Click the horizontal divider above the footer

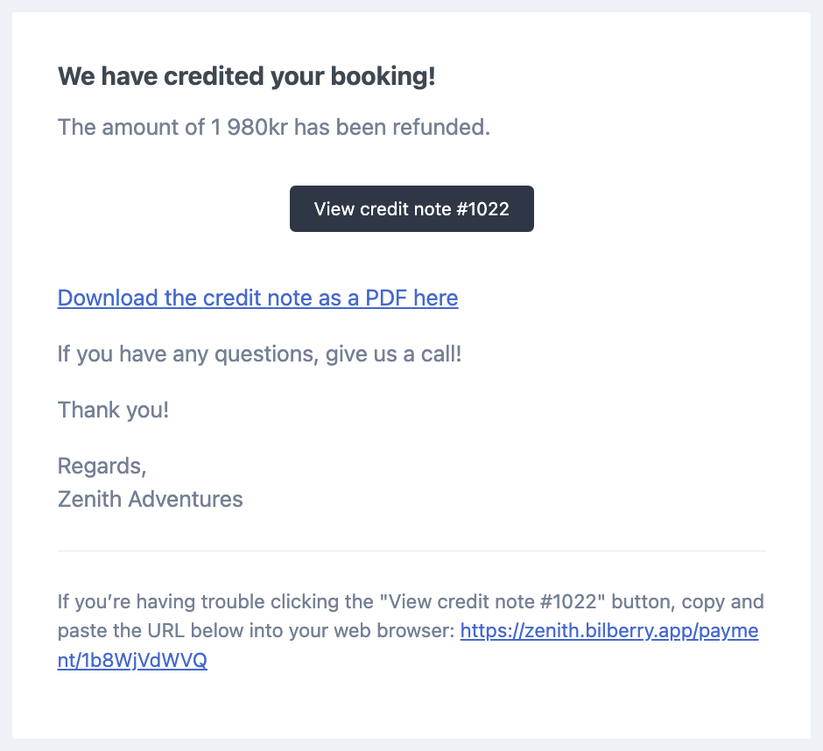pyautogui.click(x=411, y=551)
